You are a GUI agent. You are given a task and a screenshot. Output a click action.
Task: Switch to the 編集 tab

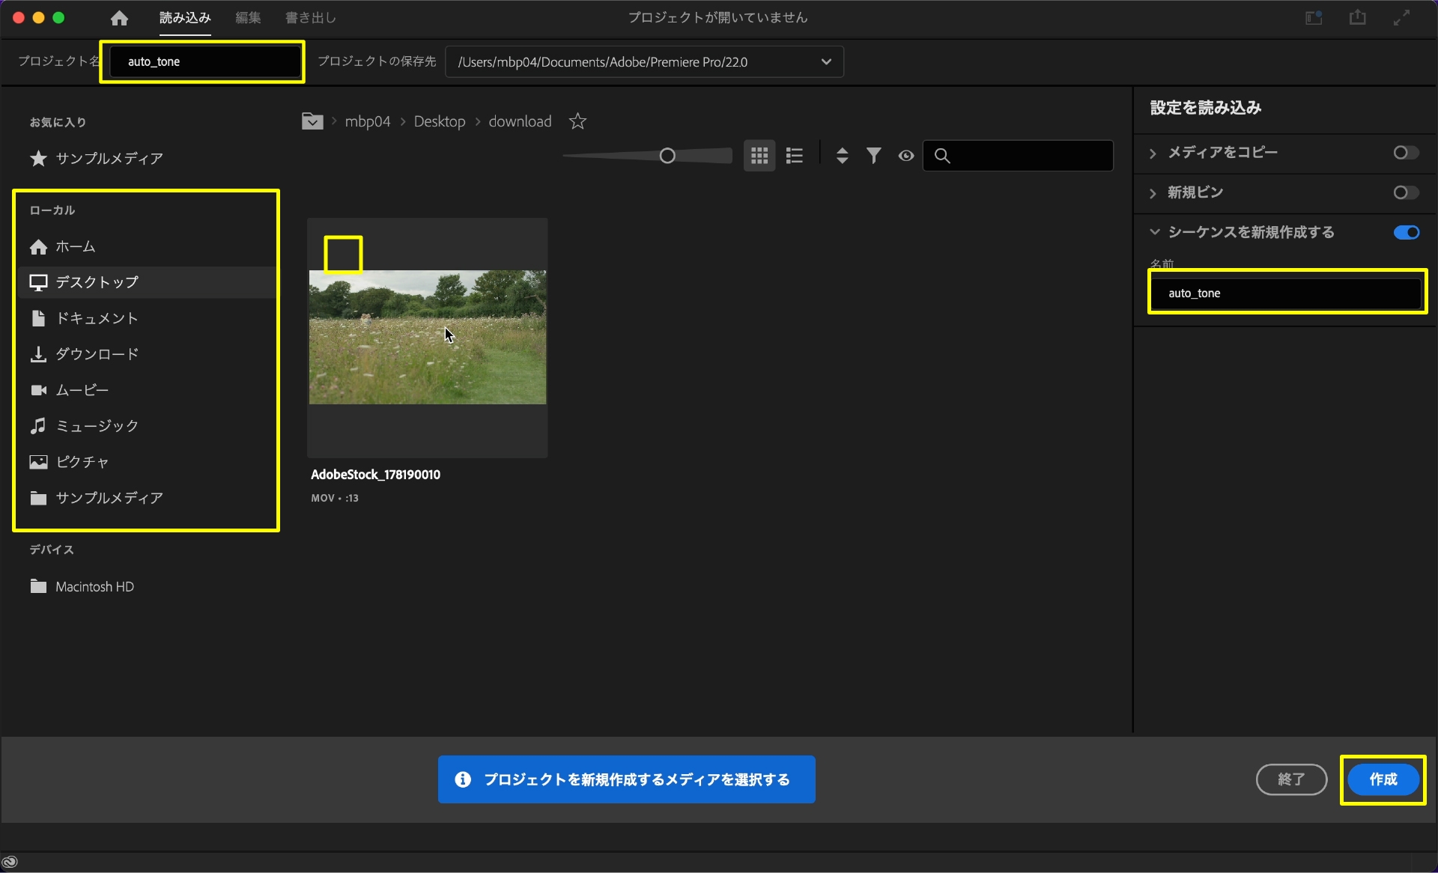pyautogui.click(x=248, y=18)
